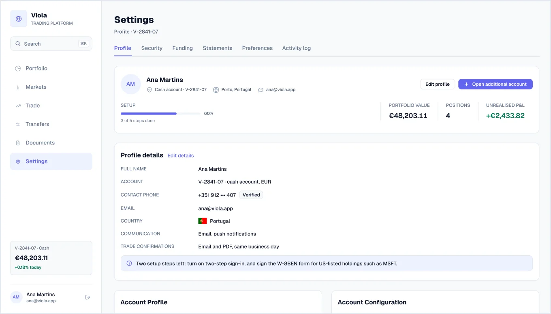Viewport: 551px width, 314px height.
Task: Click the Settings gear icon in sidebar
Action: [18, 161]
